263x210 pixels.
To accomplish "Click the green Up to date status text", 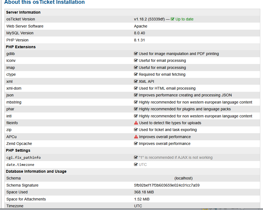I will (x=184, y=19).
